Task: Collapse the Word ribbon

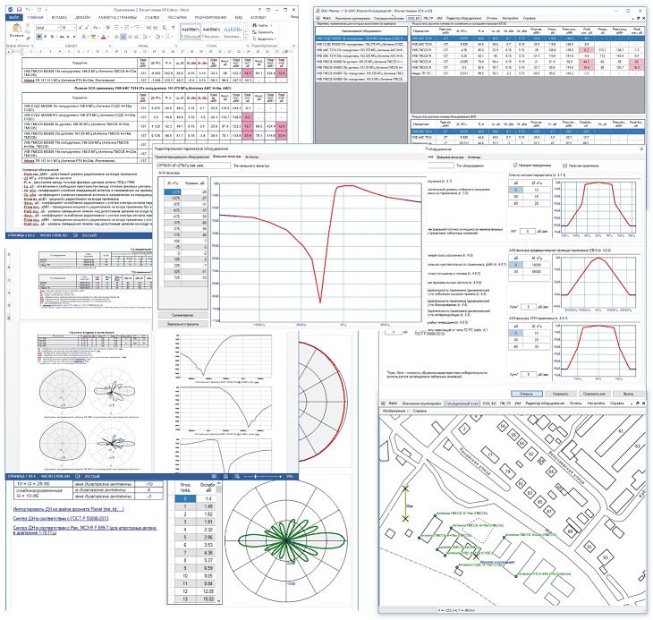Action: coord(293,46)
